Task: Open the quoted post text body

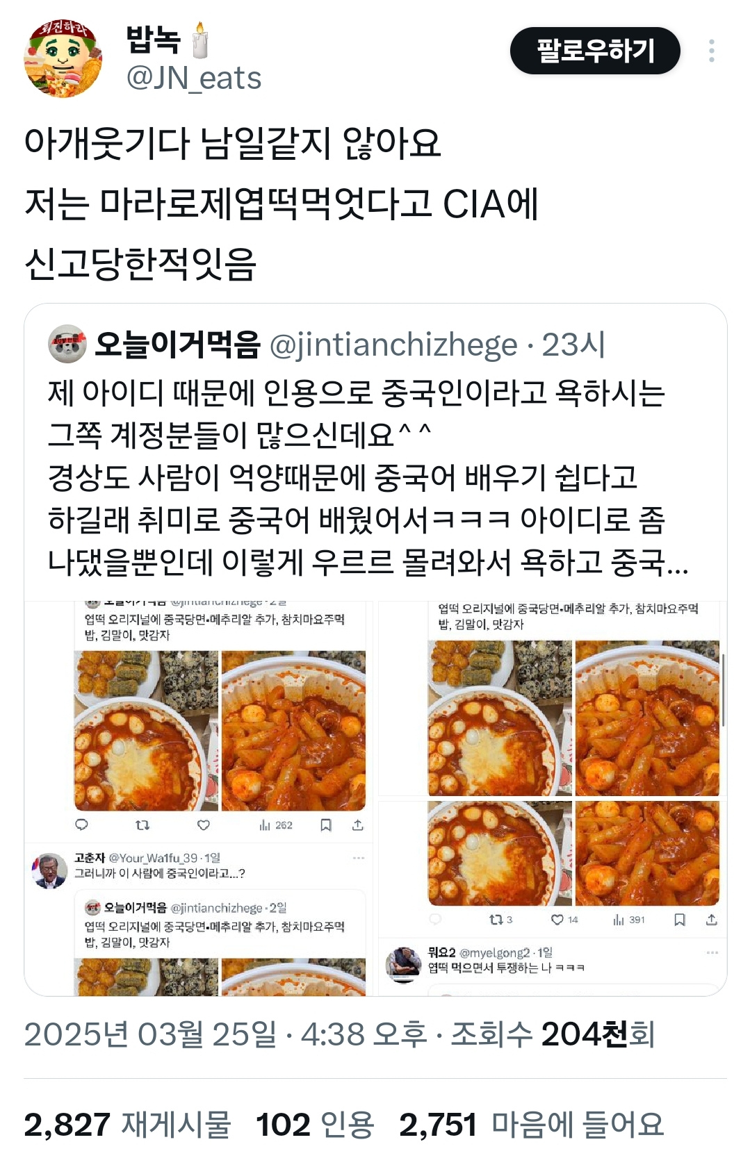Action: (x=368, y=477)
